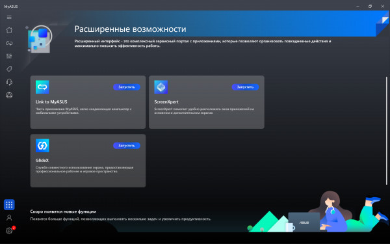Select the ScreenXpert card title
The height and width of the screenshot is (244, 390).
(166, 102)
